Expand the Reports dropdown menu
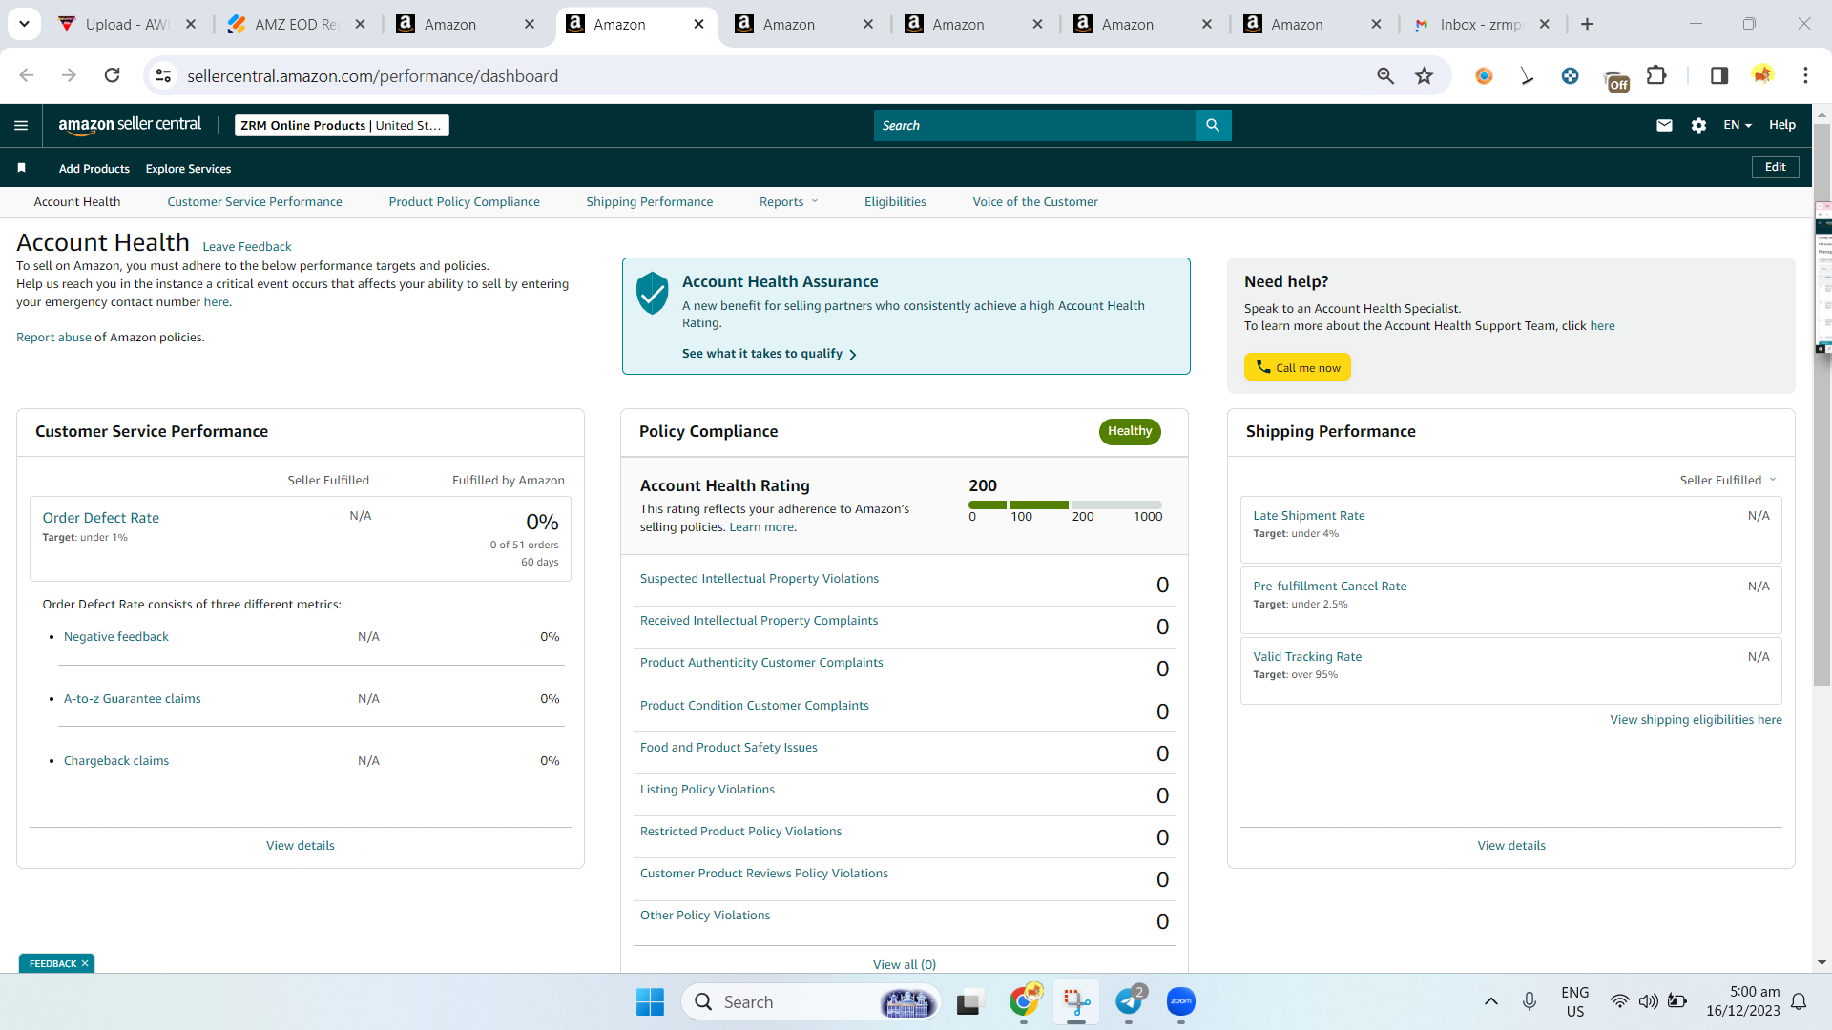The image size is (1832, 1030). point(789,201)
